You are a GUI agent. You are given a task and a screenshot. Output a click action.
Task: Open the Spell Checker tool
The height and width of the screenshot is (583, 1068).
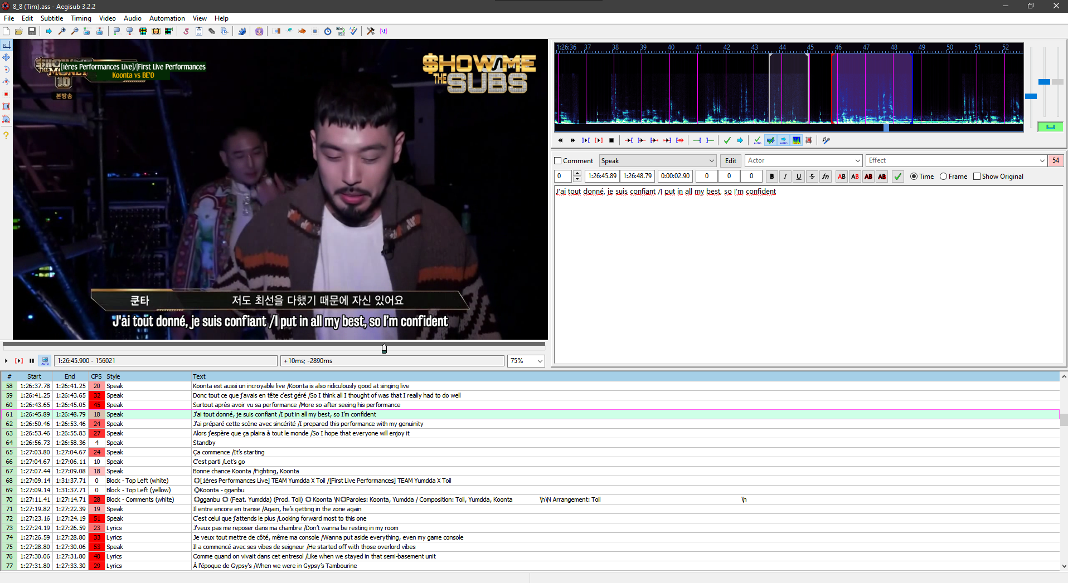(353, 31)
